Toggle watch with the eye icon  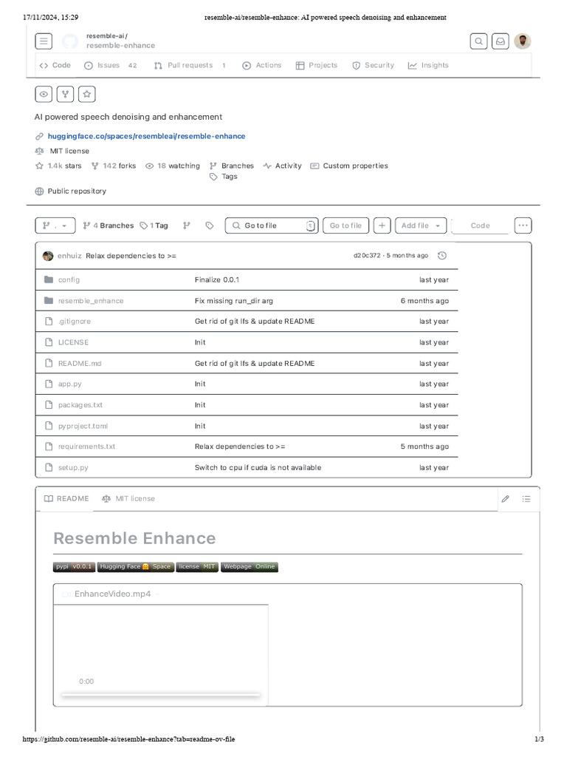click(44, 94)
